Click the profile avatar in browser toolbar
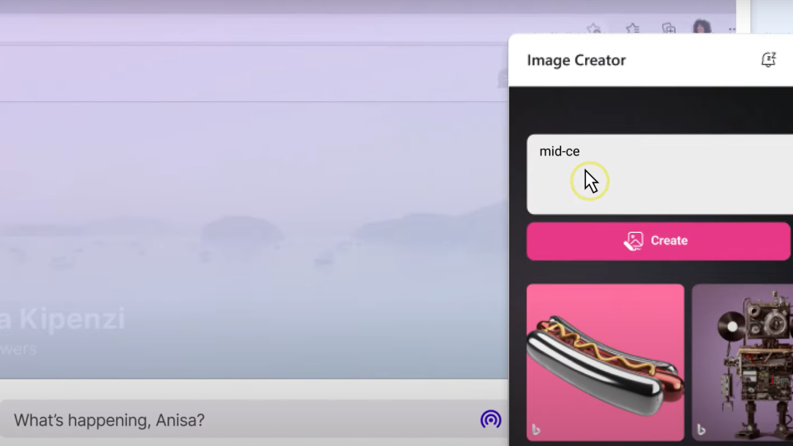 pos(701,28)
